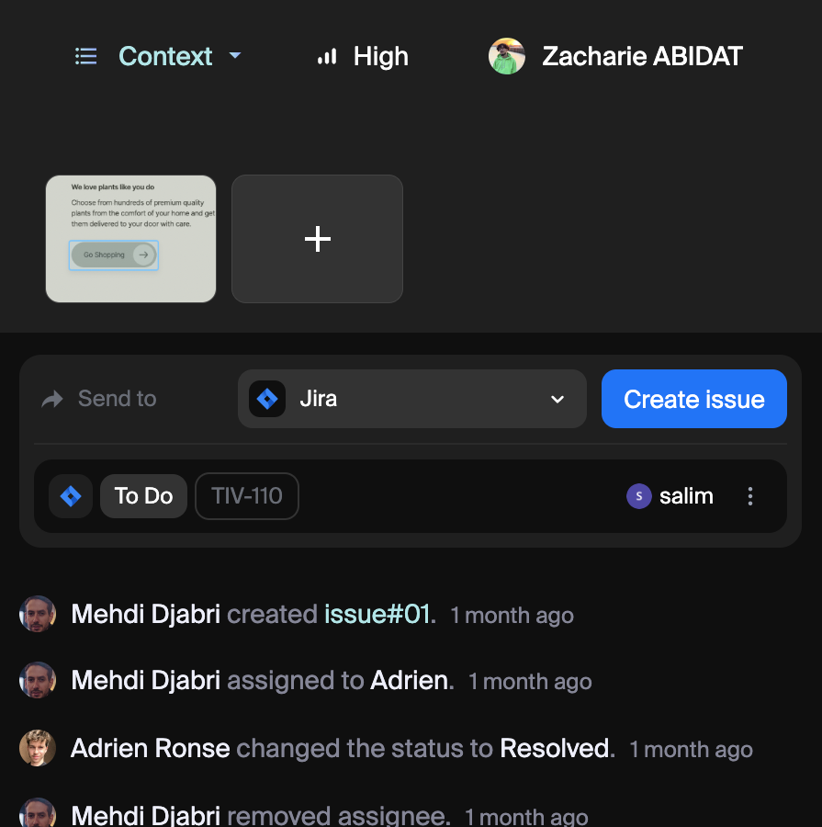Click the Jira icon on linked issue
This screenshot has height=827, width=822.
click(71, 496)
